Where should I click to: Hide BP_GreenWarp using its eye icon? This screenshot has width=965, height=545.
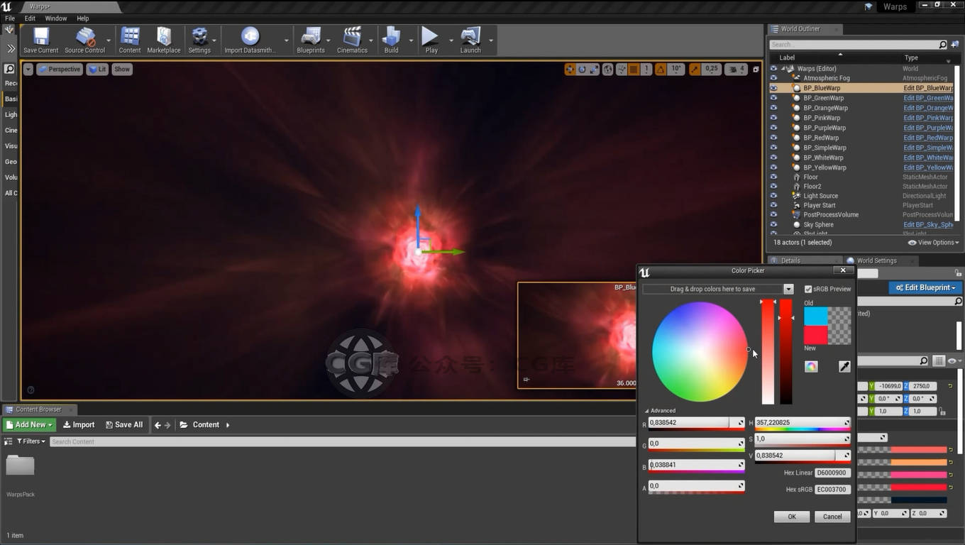tap(773, 98)
